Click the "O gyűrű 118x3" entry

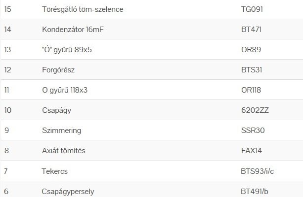(68, 90)
